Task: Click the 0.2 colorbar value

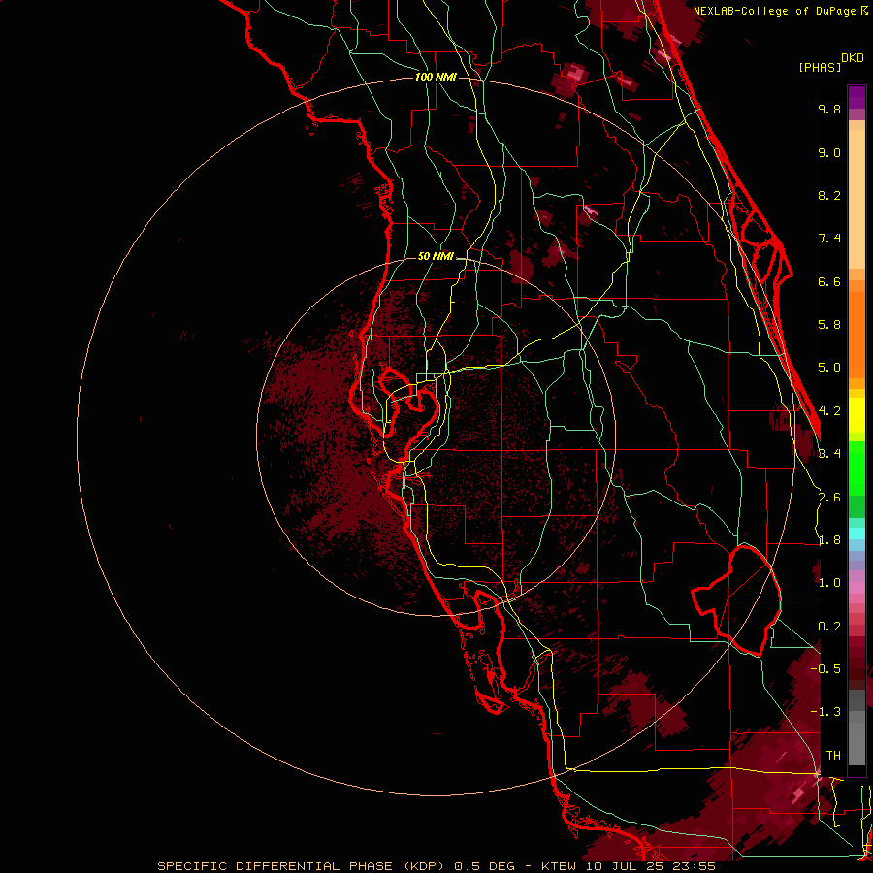Action: 829,627
